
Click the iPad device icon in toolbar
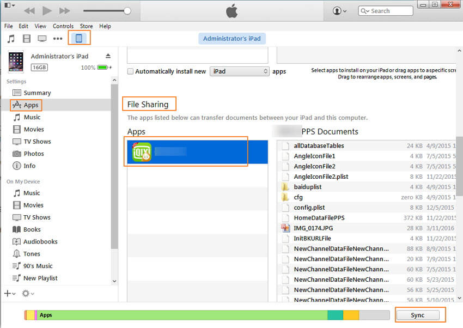tap(79, 38)
